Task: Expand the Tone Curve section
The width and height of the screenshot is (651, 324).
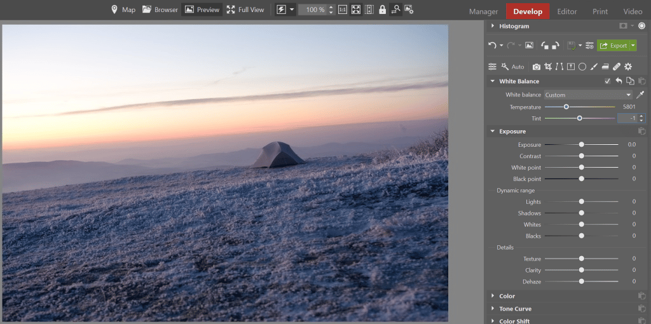Action: tap(514, 309)
